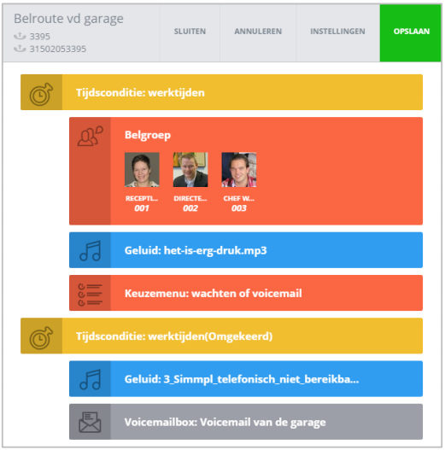Click music icon of 3_Simmpl sound

91,379
